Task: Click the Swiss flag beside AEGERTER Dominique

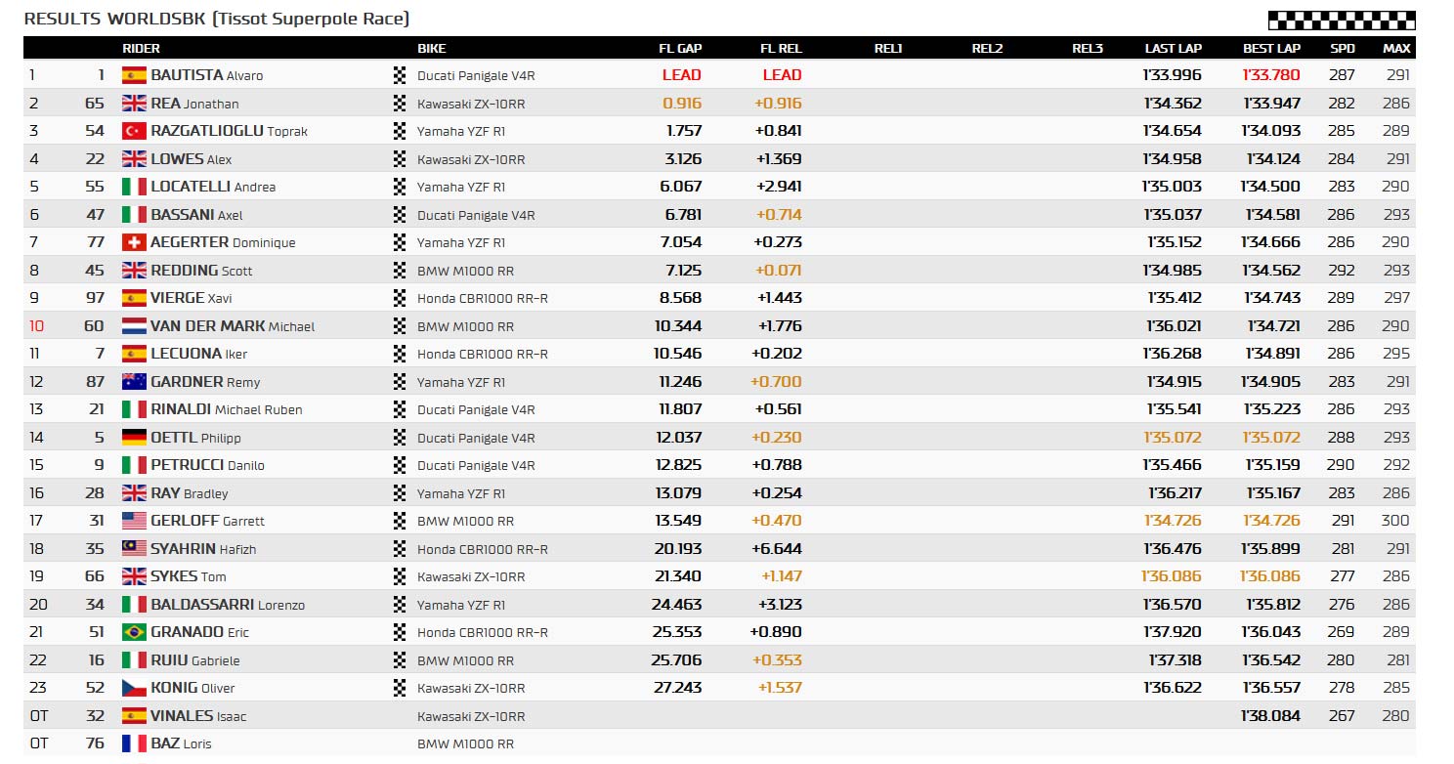Action: (134, 242)
